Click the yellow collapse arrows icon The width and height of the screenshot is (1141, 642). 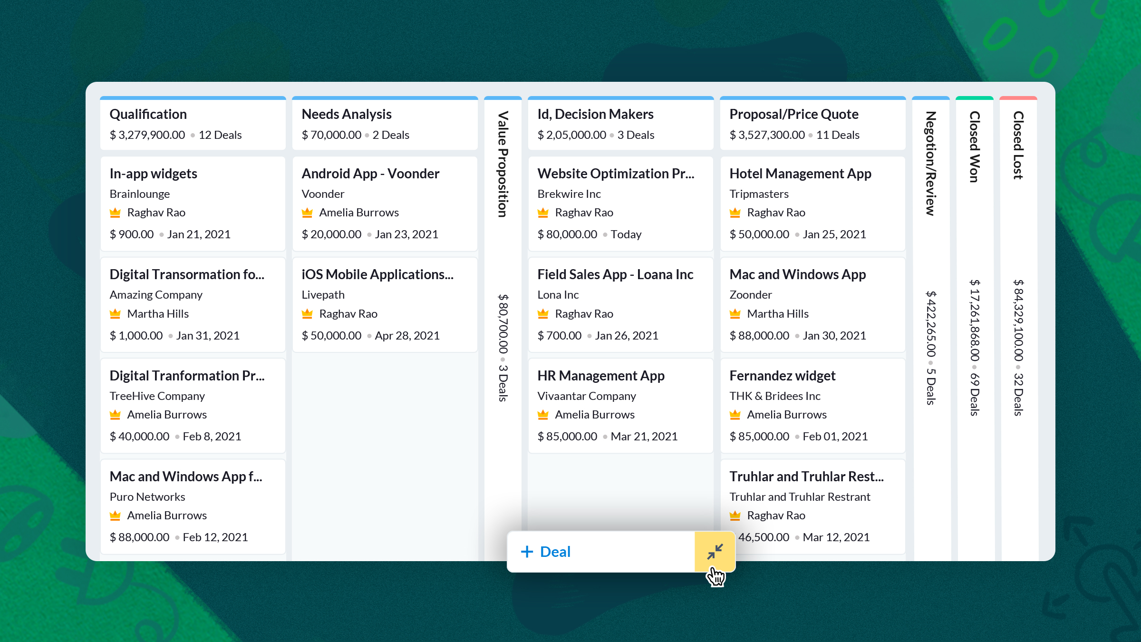pos(715,552)
